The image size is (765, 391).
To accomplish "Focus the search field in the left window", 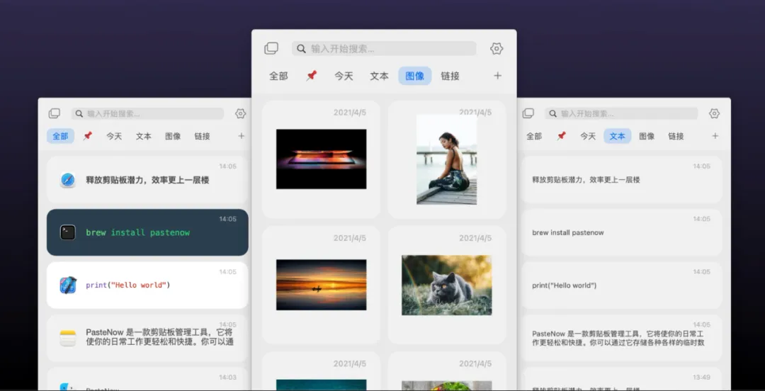I will point(148,114).
